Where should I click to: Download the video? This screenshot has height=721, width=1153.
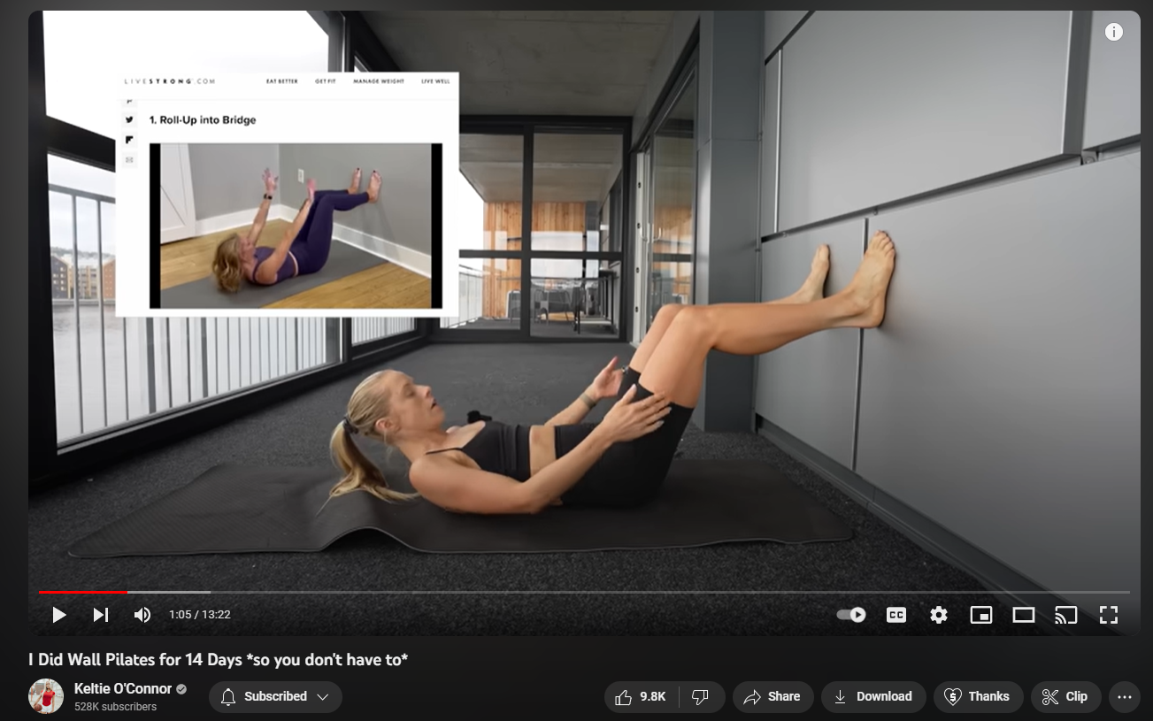coord(873,696)
